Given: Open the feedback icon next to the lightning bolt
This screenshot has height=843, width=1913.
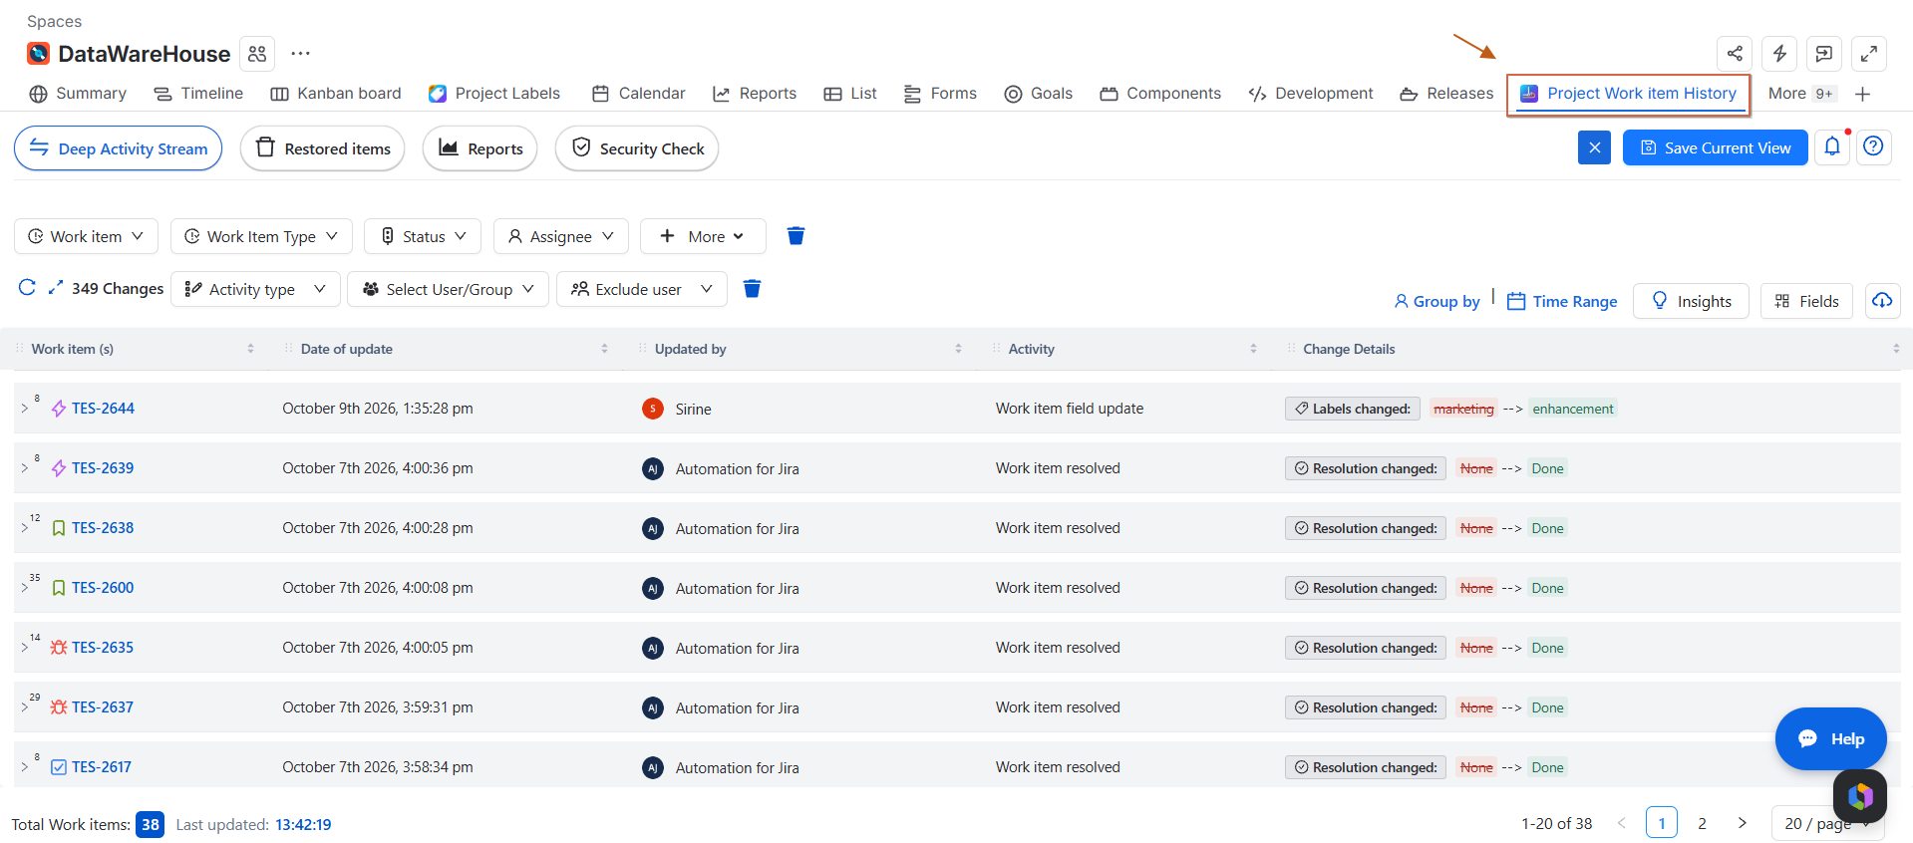Looking at the screenshot, I should [1824, 54].
